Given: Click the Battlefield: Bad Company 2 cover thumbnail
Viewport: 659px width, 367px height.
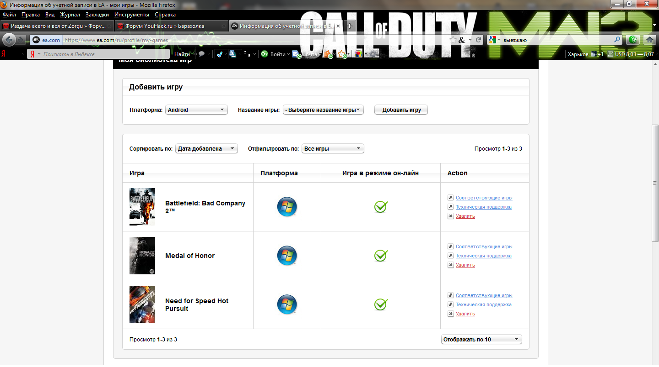Looking at the screenshot, I should tap(142, 207).
